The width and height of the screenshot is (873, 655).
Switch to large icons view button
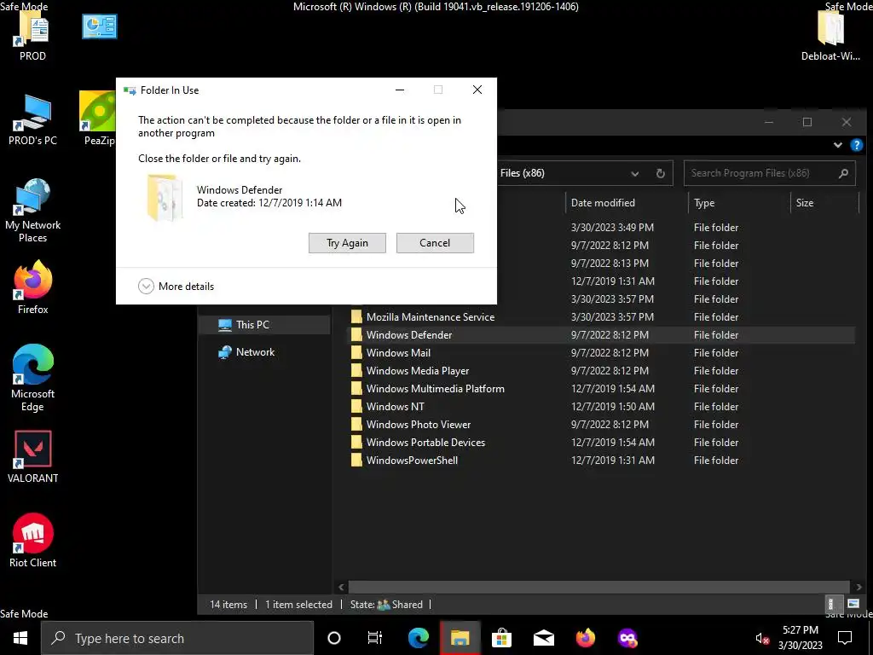[853, 604]
